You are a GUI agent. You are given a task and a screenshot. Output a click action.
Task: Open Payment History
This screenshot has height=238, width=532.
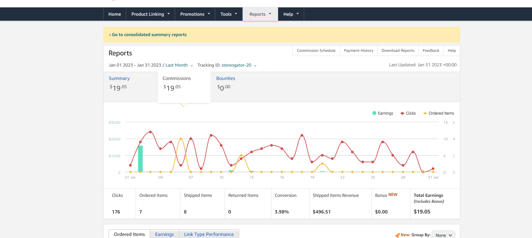tap(358, 51)
